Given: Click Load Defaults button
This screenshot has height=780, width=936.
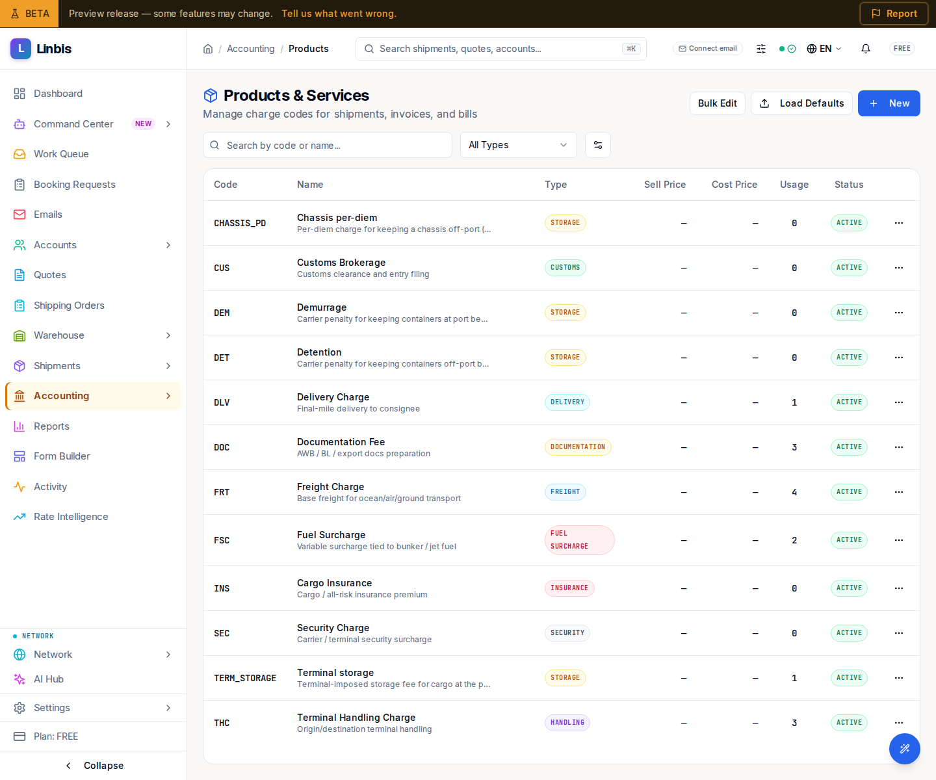Looking at the screenshot, I should [801, 103].
